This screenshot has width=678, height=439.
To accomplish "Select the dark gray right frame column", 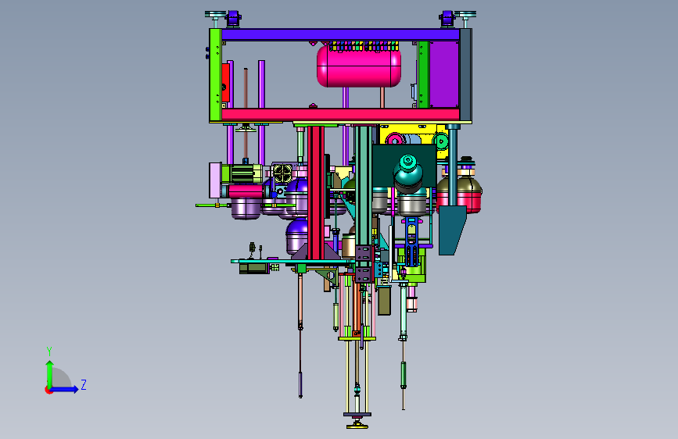I will tap(465, 75).
